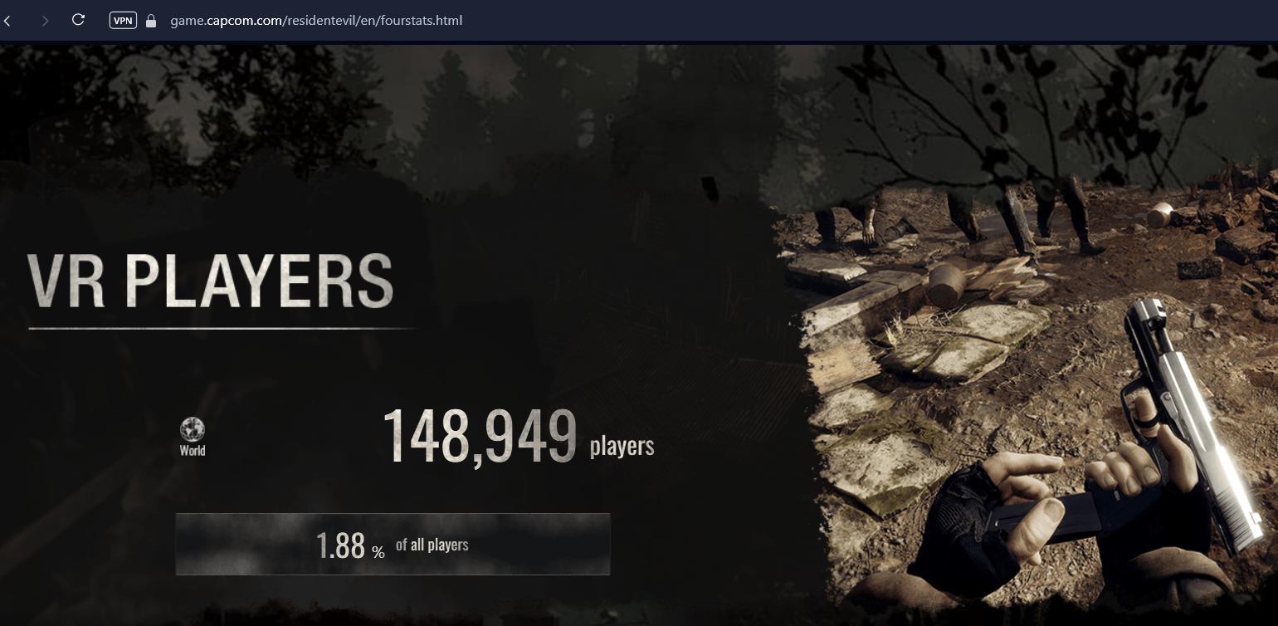Screen dimensions: 1278x626
Task: Click the 148,949 player count
Action: click(x=480, y=436)
